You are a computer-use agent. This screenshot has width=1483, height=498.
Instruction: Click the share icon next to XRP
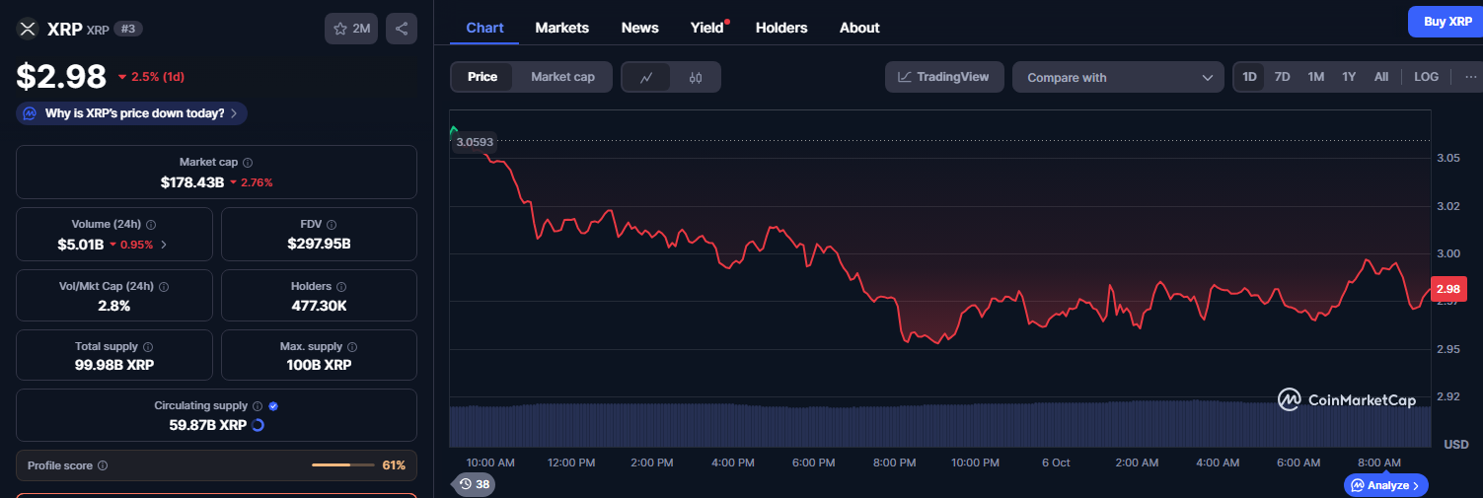402,29
